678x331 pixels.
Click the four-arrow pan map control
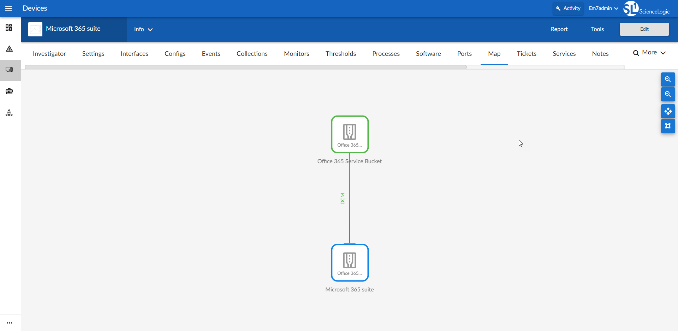point(668,111)
